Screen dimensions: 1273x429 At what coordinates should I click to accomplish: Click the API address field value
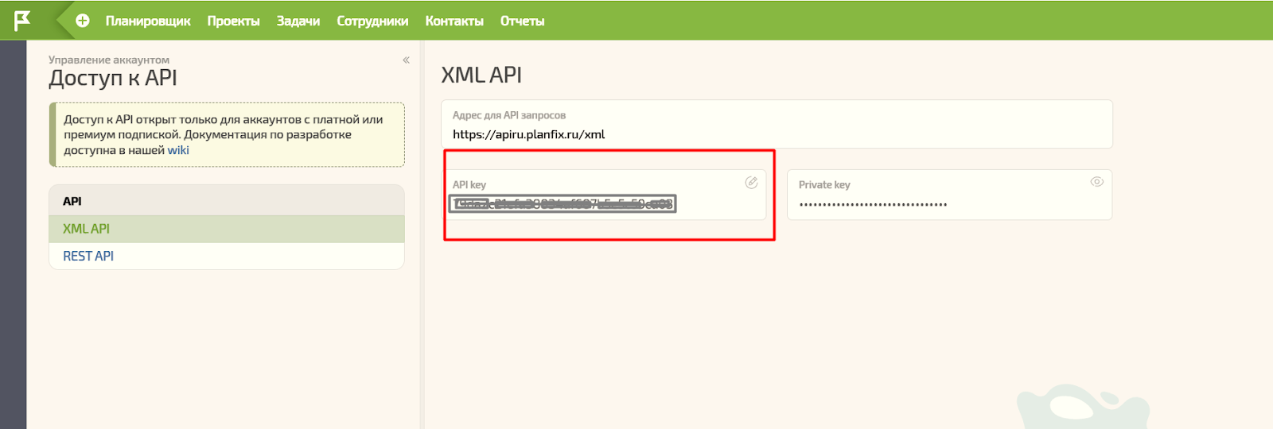[x=528, y=134]
